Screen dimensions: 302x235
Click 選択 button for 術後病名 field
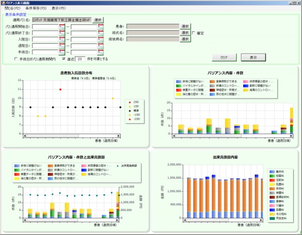tap(185, 39)
